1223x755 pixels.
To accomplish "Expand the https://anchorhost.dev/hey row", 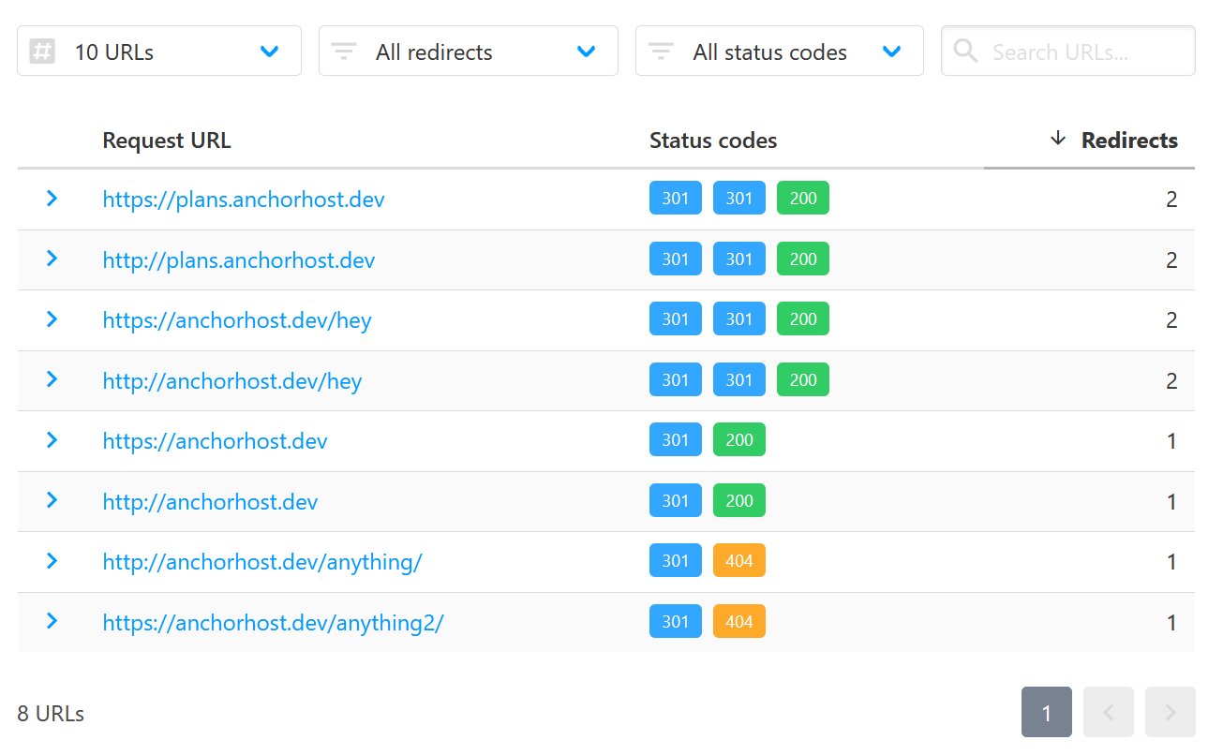I will pyautogui.click(x=52, y=319).
